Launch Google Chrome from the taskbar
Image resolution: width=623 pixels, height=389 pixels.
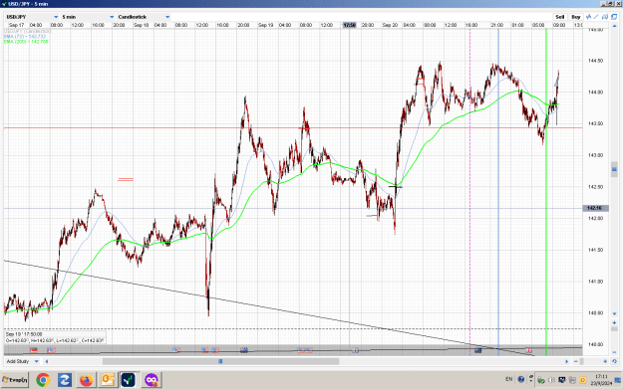pos(43,380)
